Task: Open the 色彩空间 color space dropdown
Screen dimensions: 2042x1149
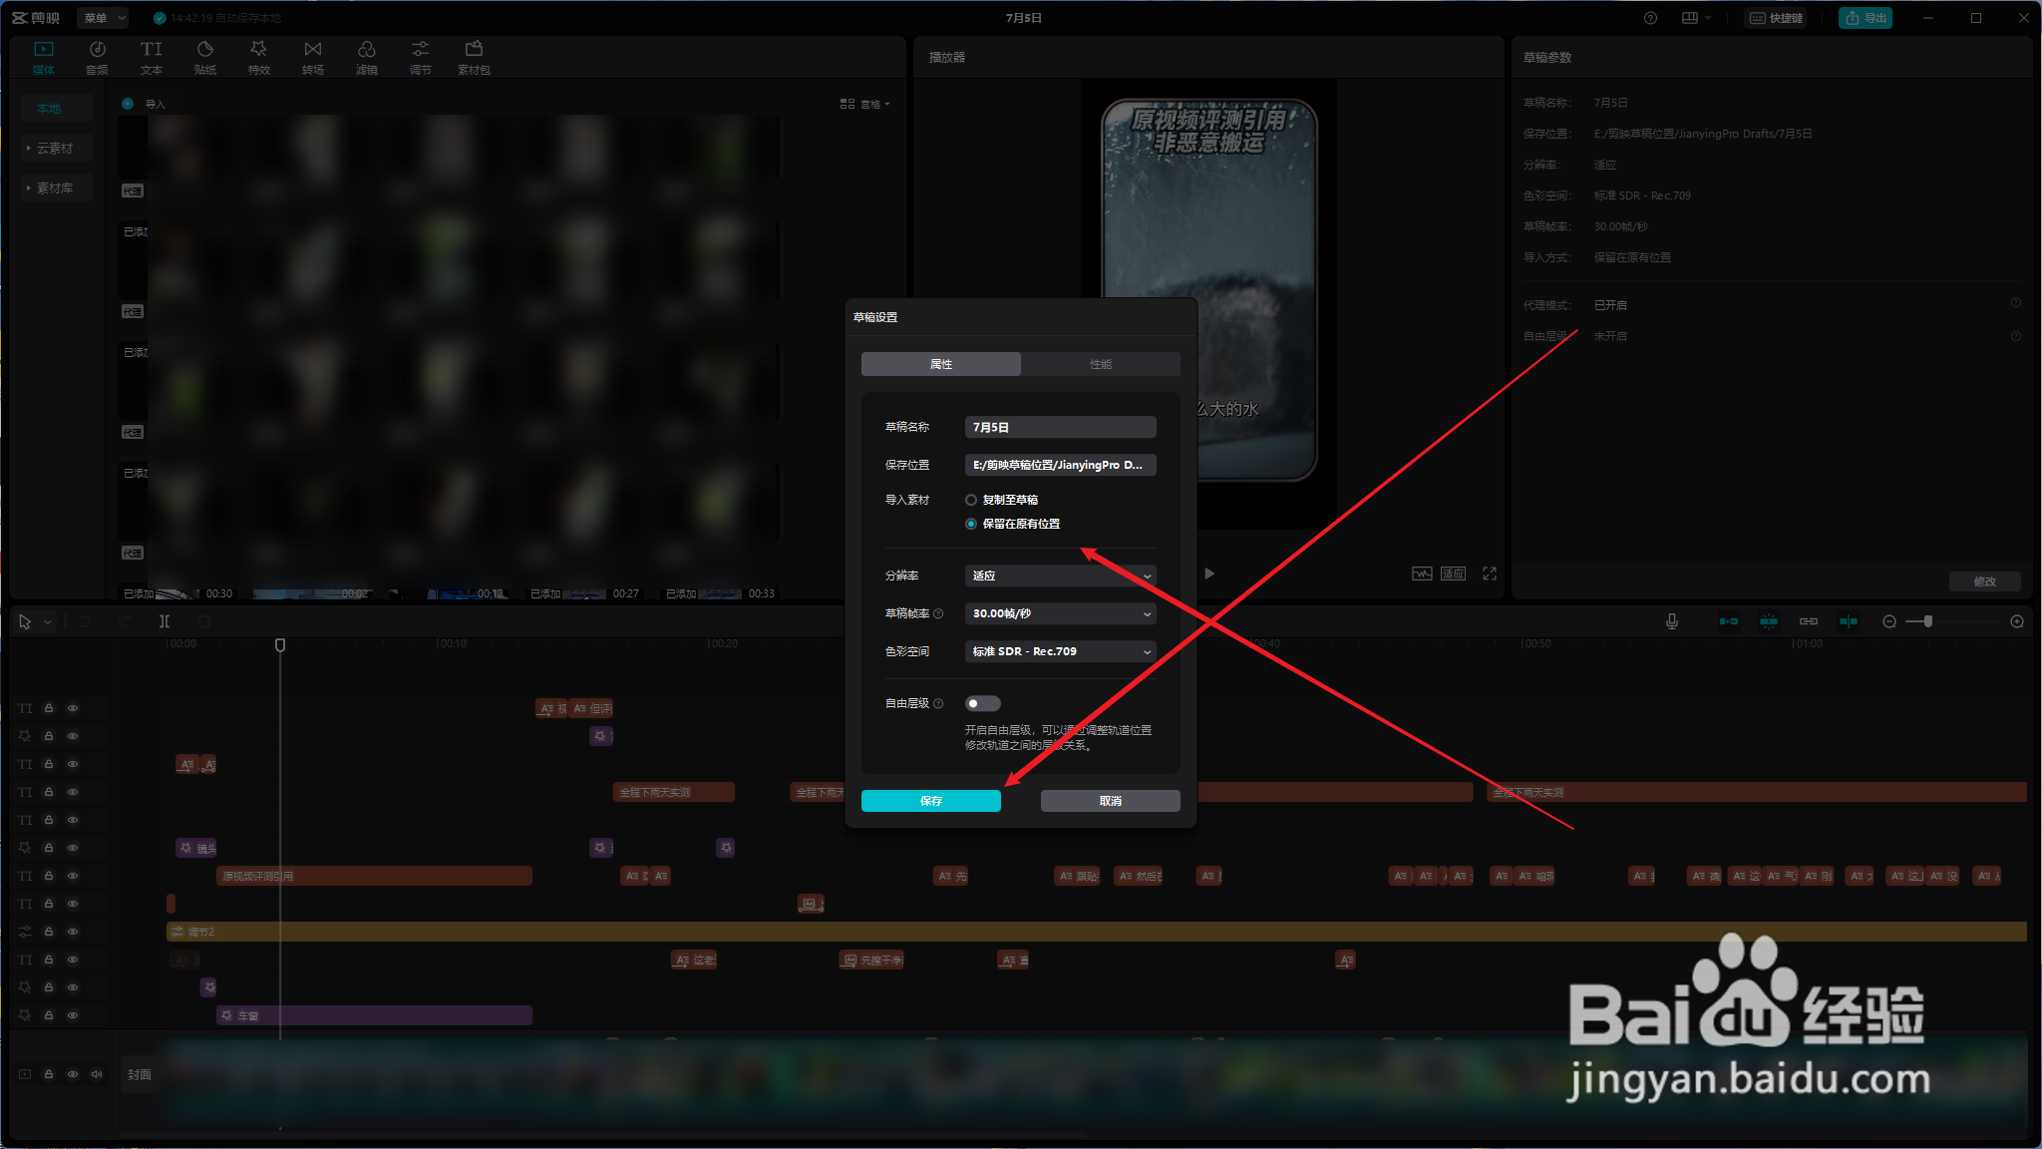Action: 1060,651
